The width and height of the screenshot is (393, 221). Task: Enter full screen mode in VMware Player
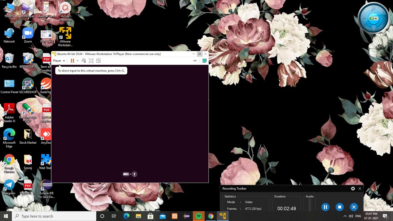click(x=91, y=61)
